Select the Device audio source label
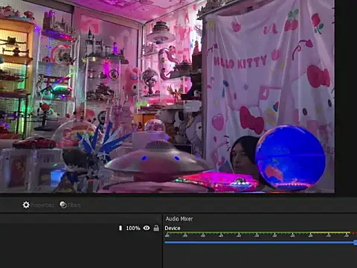Screen dimensions: 357x268 [x=173, y=228]
